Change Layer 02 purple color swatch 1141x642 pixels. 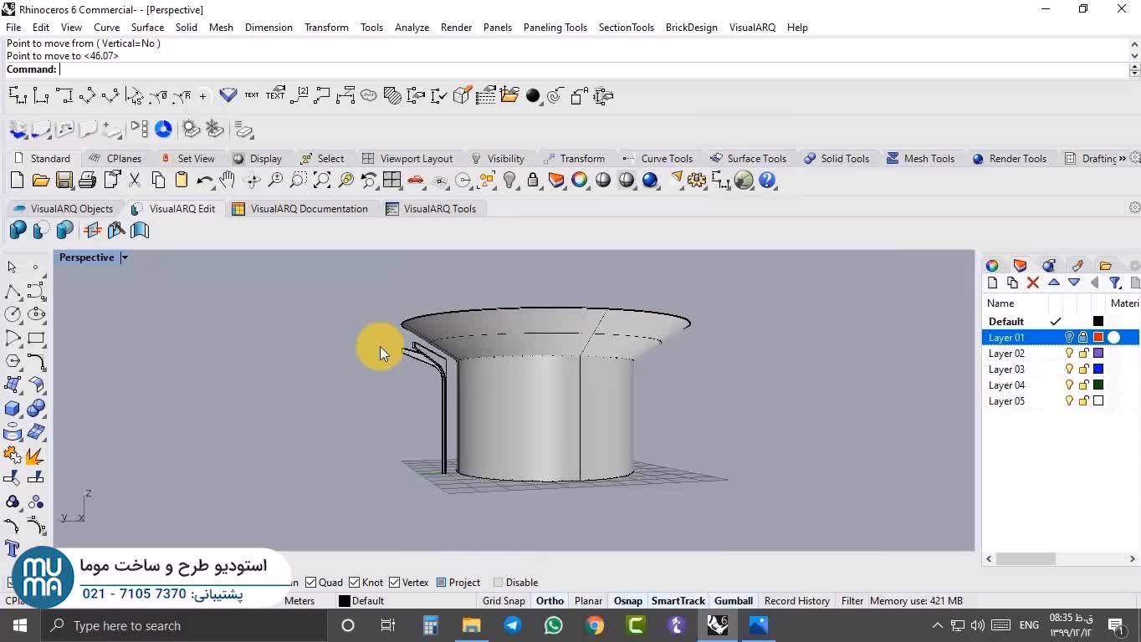pyautogui.click(x=1098, y=354)
